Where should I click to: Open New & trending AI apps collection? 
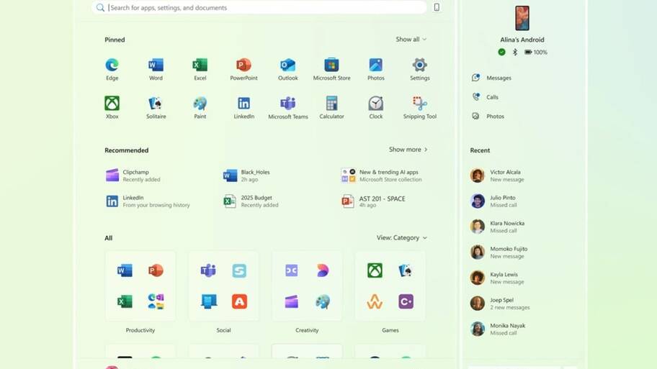(x=381, y=176)
